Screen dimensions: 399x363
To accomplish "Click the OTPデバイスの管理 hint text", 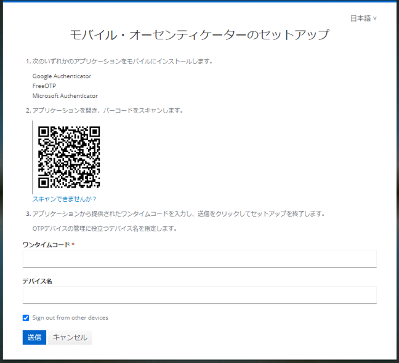I will tap(105, 229).
